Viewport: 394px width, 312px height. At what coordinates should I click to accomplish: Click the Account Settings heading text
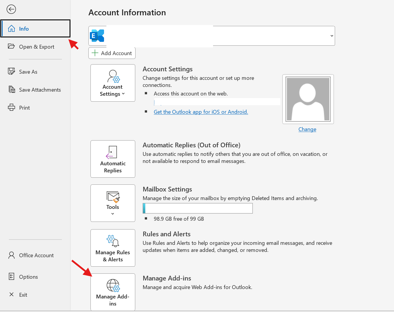click(x=168, y=69)
